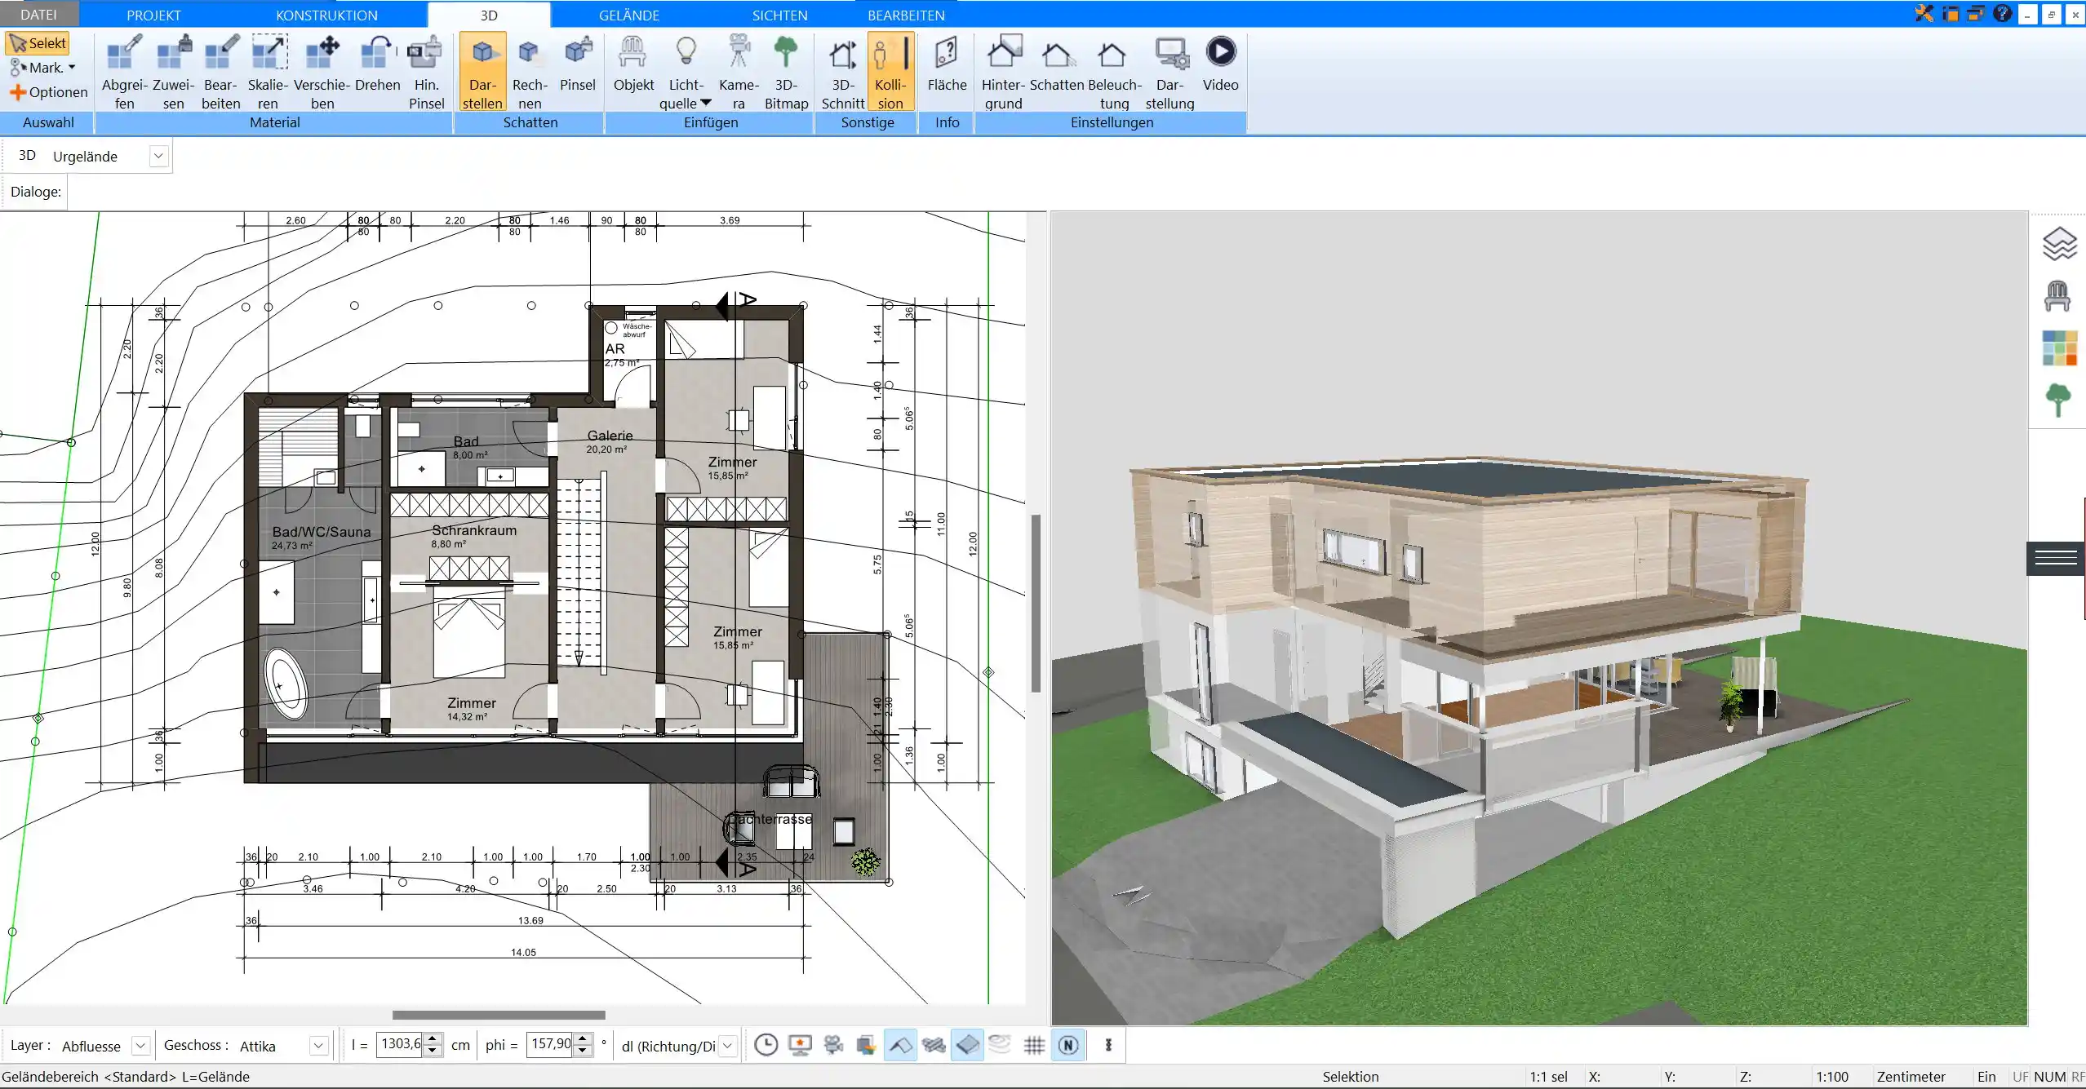Viewport: 2086px width, 1089px height.
Task: Click the Hin. Pinsel tool
Action: pos(426,72)
